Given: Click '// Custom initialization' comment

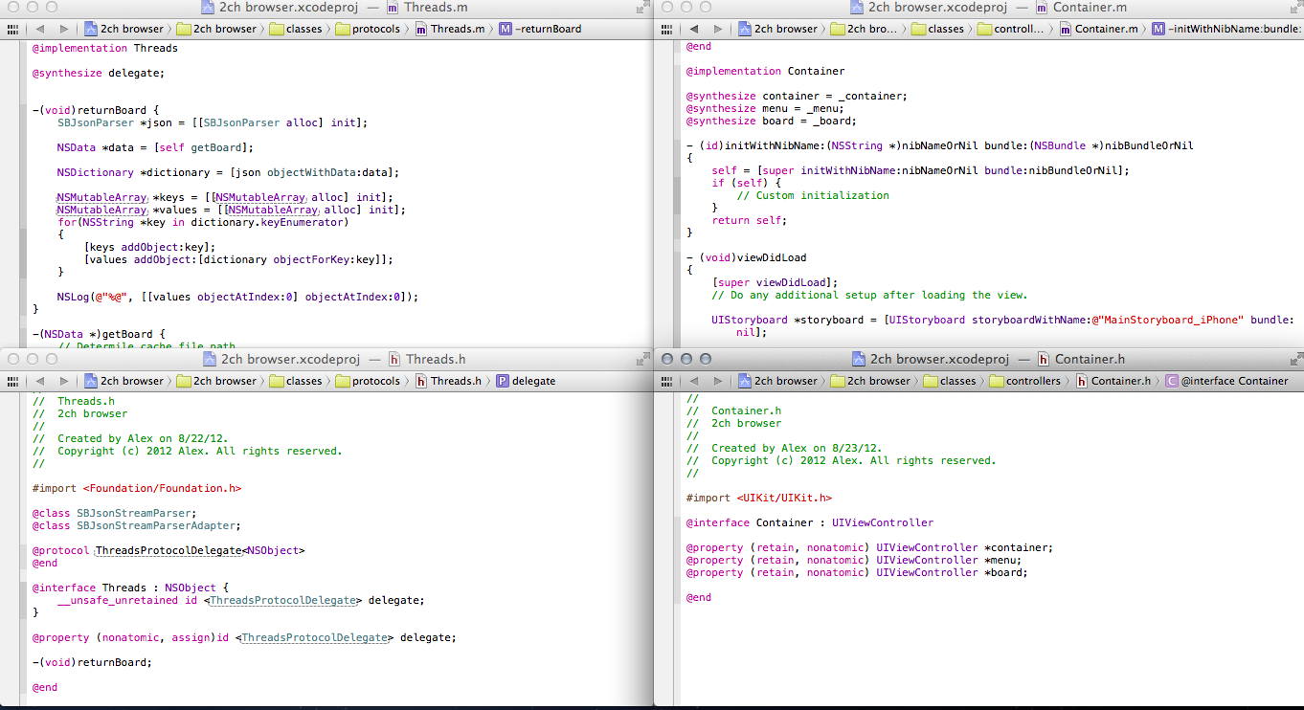Looking at the screenshot, I should [813, 195].
